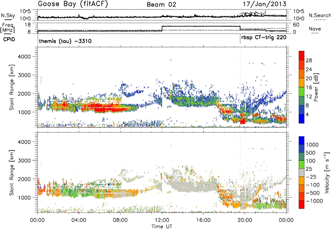The image size is (331, 229).
Task: Click the Velocity [m s-1] colorbar title
Action: pyautogui.click(x=327, y=172)
